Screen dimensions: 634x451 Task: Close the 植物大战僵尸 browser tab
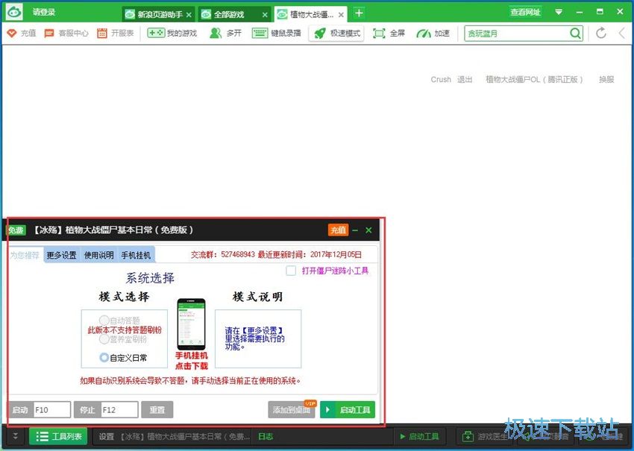[341, 15]
